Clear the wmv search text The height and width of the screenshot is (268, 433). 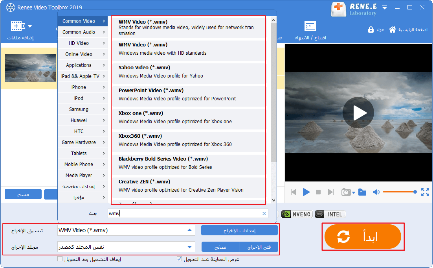click(x=264, y=213)
